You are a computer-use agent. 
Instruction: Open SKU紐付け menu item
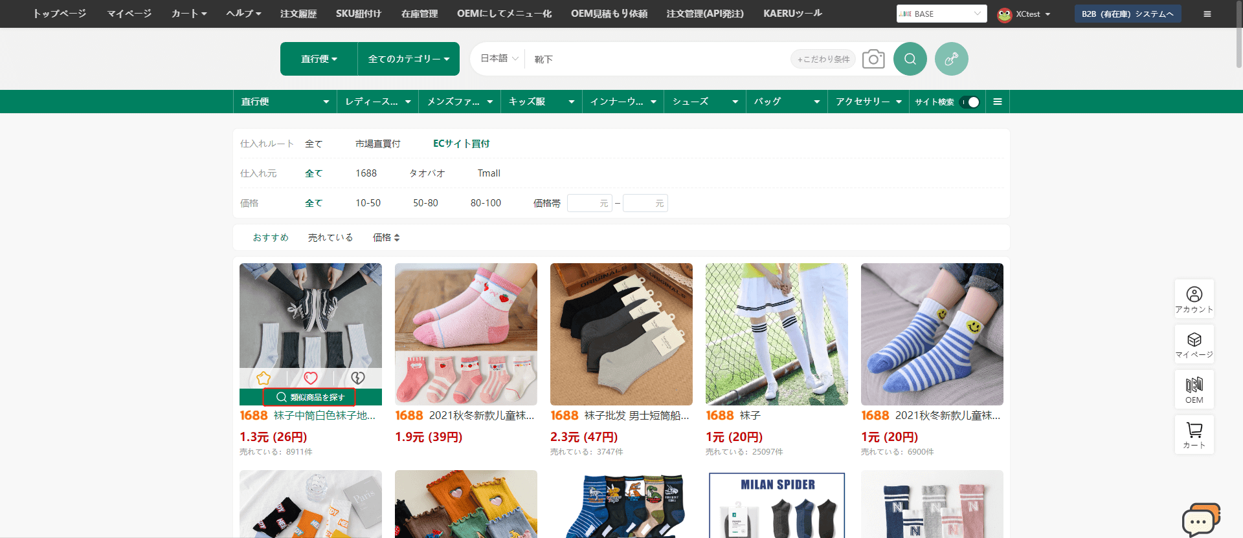pyautogui.click(x=359, y=14)
